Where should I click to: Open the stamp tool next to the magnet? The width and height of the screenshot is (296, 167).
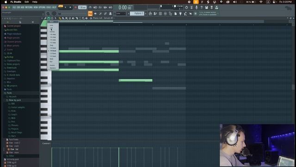click(52, 18)
